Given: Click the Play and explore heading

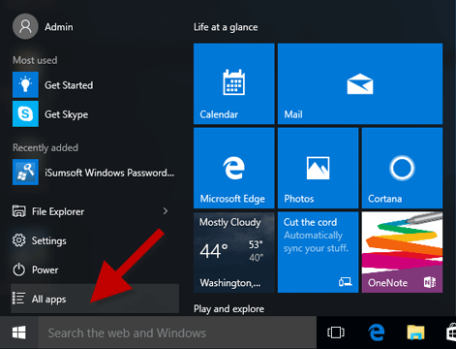Looking at the screenshot, I should click(x=228, y=309).
